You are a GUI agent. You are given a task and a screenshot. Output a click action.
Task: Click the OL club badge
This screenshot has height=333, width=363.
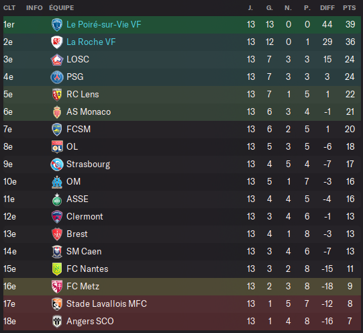point(57,147)
